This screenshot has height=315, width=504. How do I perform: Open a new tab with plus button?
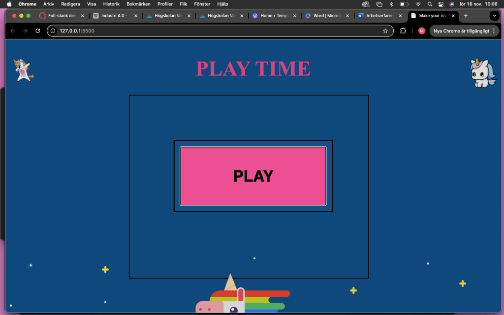tap(466, 16)
